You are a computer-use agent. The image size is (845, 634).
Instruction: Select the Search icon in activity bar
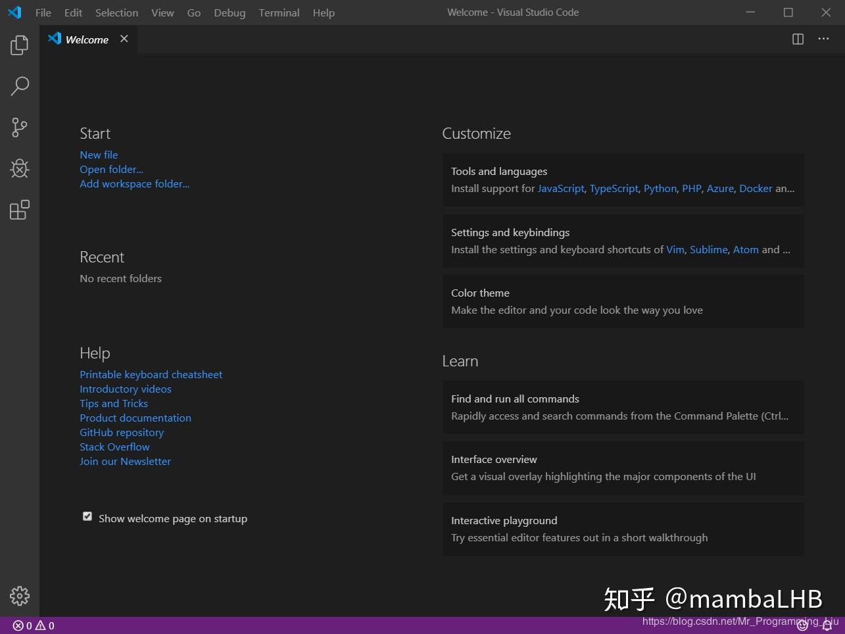click(19, 85)
